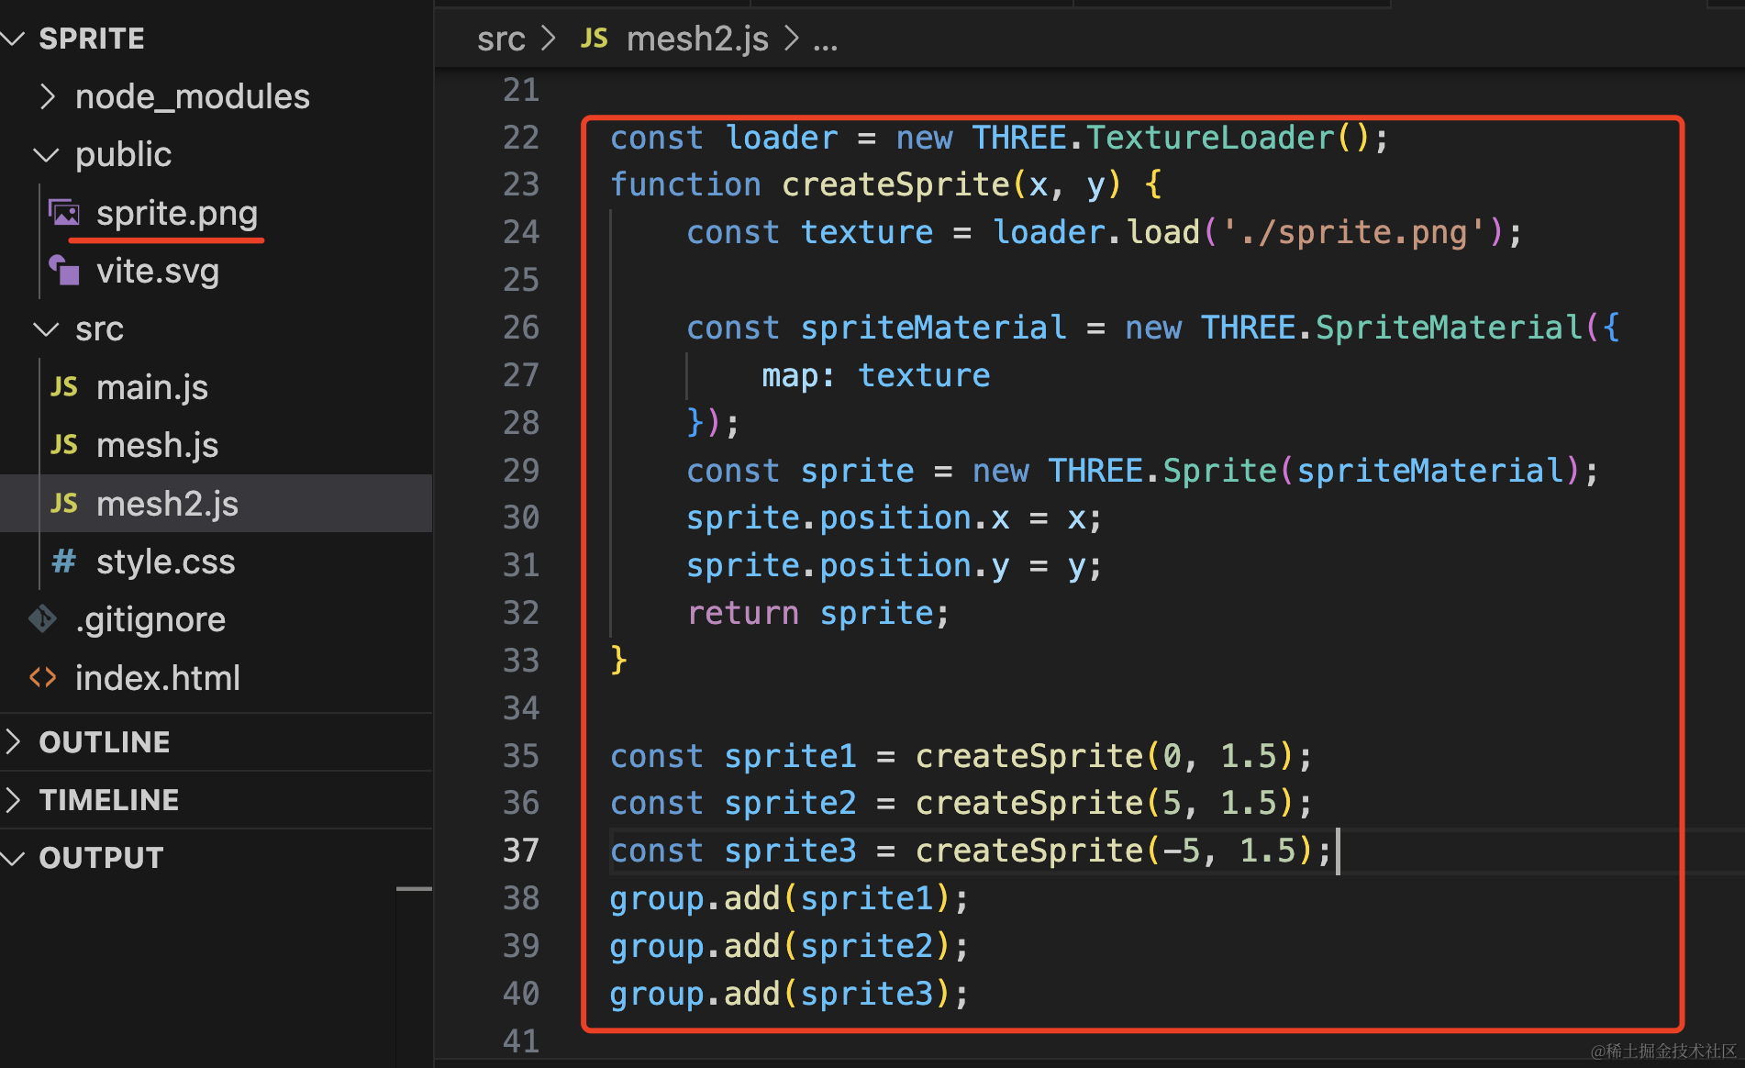This screenshot has height=1068, width=1745.
Task: Click the TextureLoader text on line 22
Action: (1209, 138)
